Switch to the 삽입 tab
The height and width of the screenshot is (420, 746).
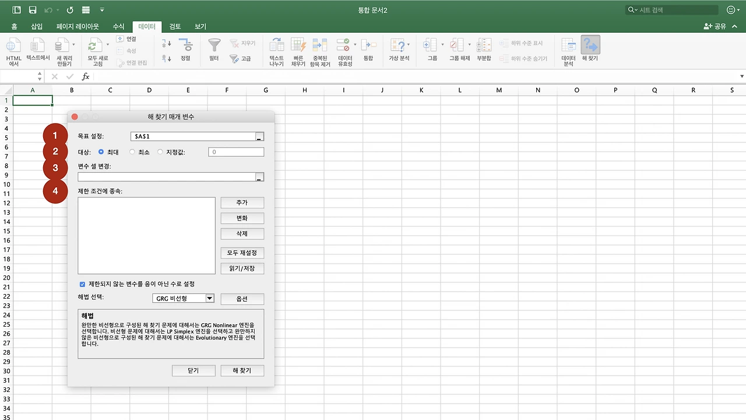point(37,26)
